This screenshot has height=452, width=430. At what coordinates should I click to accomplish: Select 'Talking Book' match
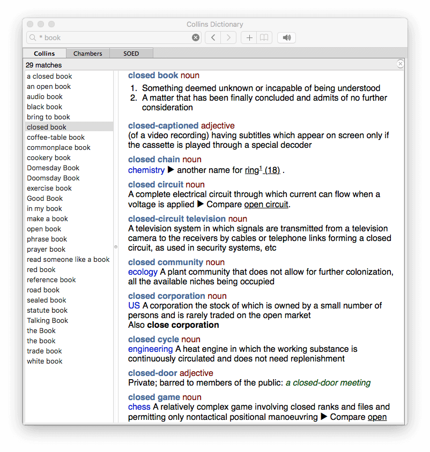(x=69, y=321)
